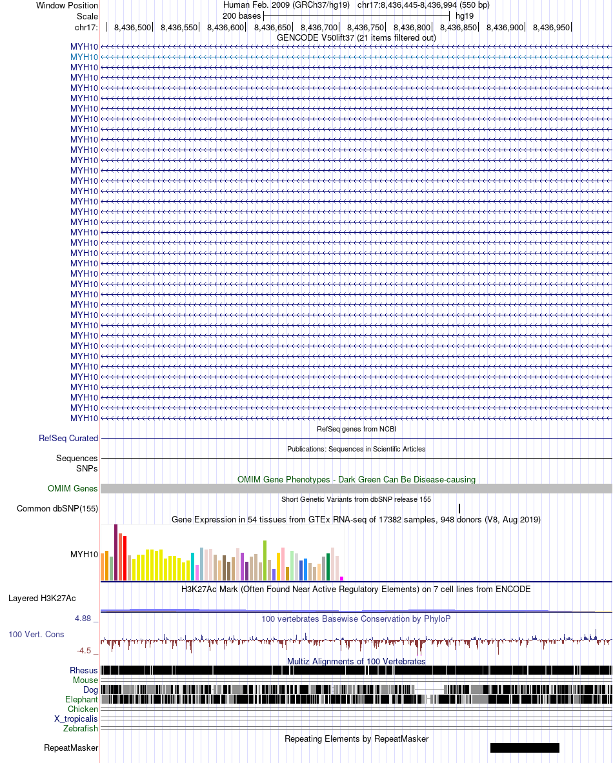Image resolution: width=613 pixels, height=763 pixels.
Task: Click the GTEx Gene Expression track title
Action: pyautogui.click(x=356, y=519)
